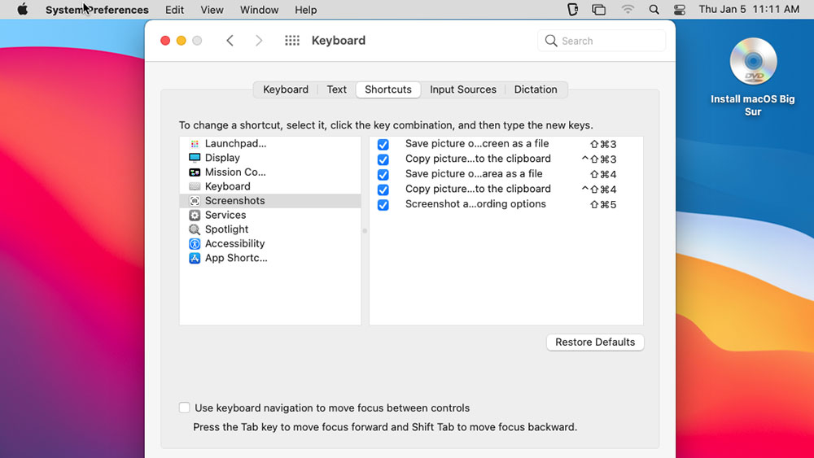The width and height of the screenshot is (814, 458).
Task: Uncheck Save picture of screen as a file ⇧⌘3
Action: [x=383, y=144]
